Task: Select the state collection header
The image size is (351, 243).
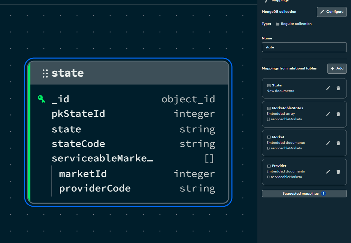Action: [x=138, y=73]
